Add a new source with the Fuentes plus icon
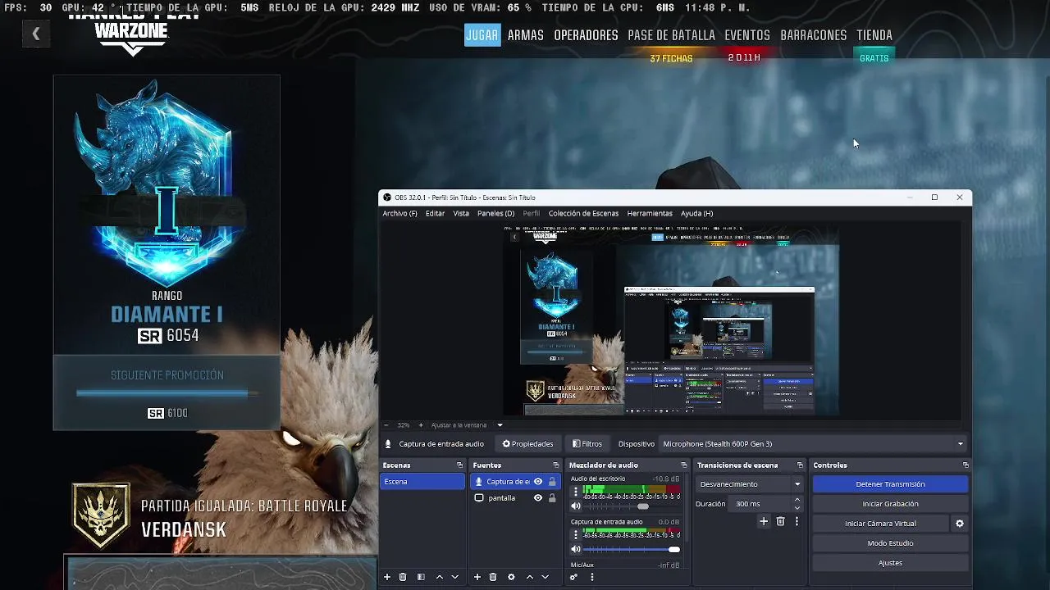The image size is (1050, 590). pyautogui.click(x=477, y=577)
